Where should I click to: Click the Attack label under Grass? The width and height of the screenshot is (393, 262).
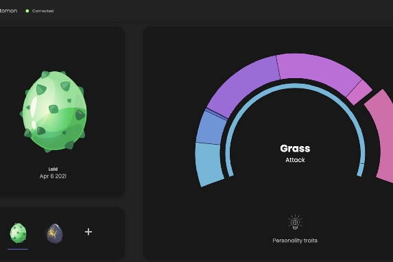295,160
